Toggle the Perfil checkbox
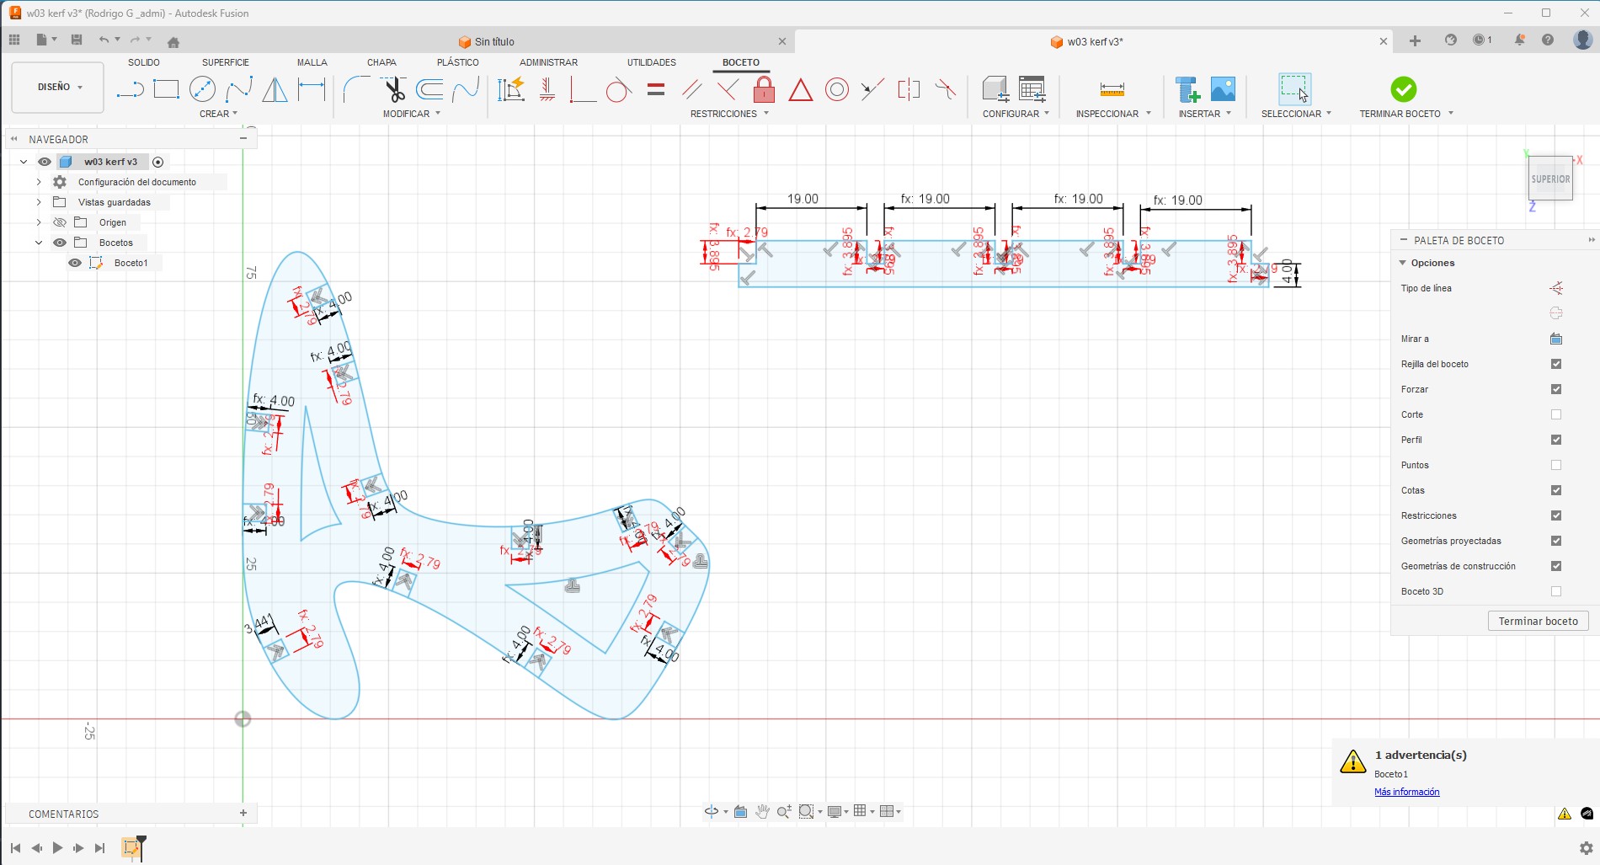 click(x=1556, y=440)
